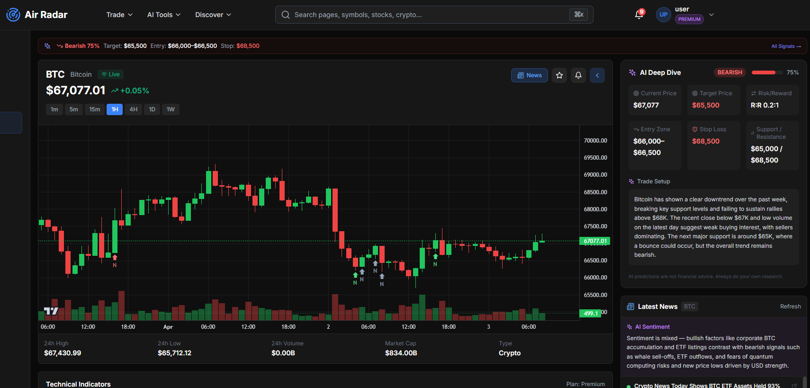Expand the user account menu chevron
The image size is (810, 388).
pos(711,15)
